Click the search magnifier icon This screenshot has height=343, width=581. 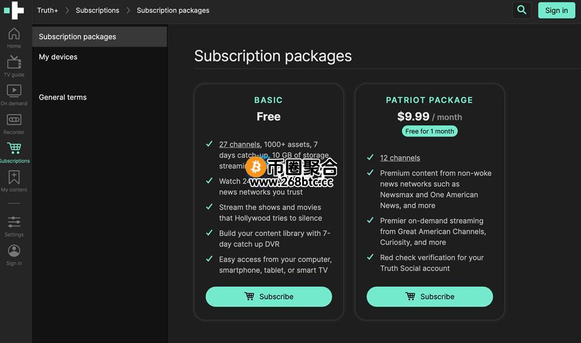[521, 10]
